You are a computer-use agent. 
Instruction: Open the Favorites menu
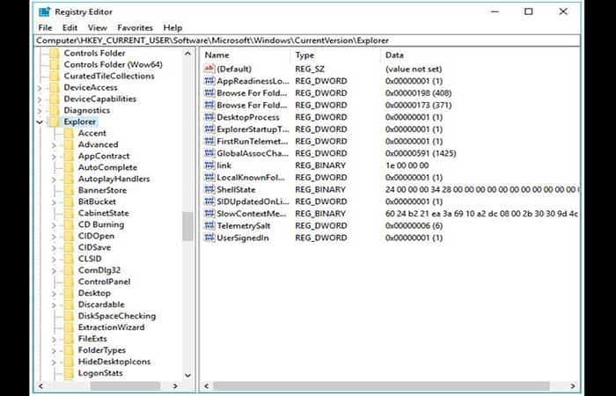(x=135, y=28)
